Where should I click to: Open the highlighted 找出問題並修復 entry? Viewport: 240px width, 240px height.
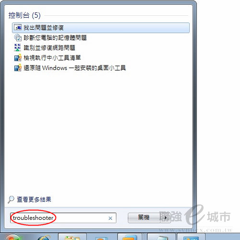pyautogui.click(x=101, y=28)
